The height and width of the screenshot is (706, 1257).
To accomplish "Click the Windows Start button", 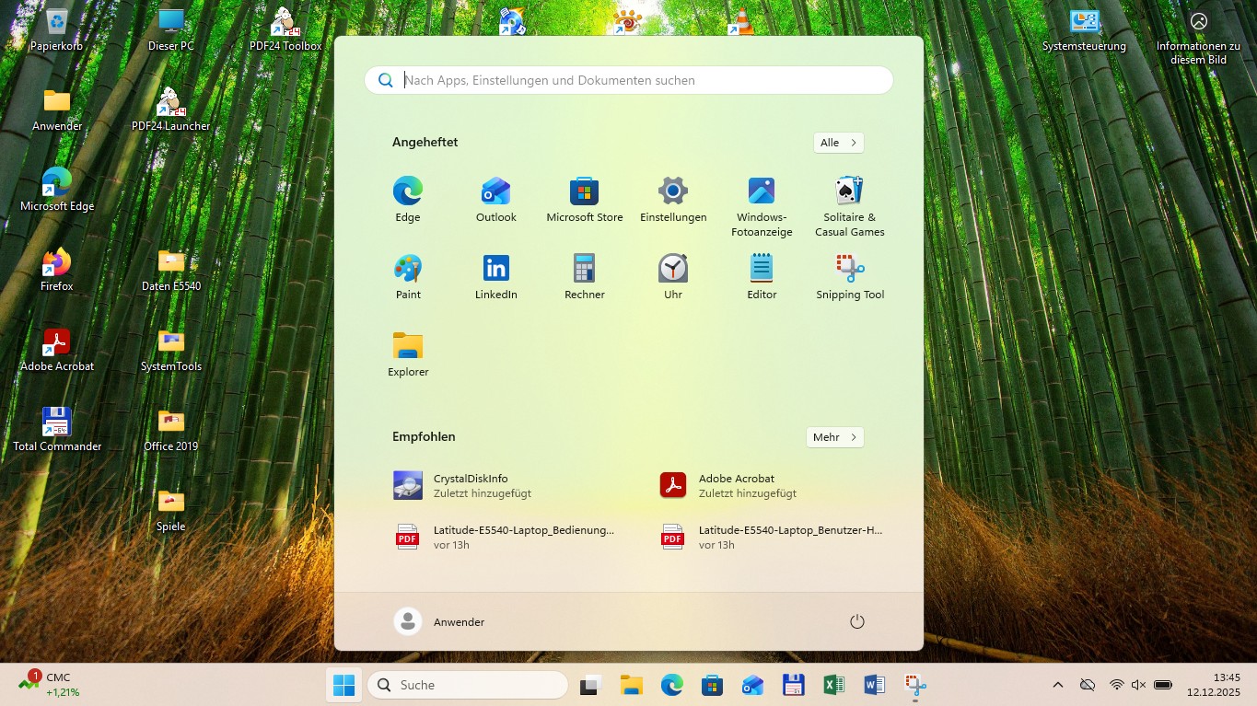I will click(x=343, y=685).
